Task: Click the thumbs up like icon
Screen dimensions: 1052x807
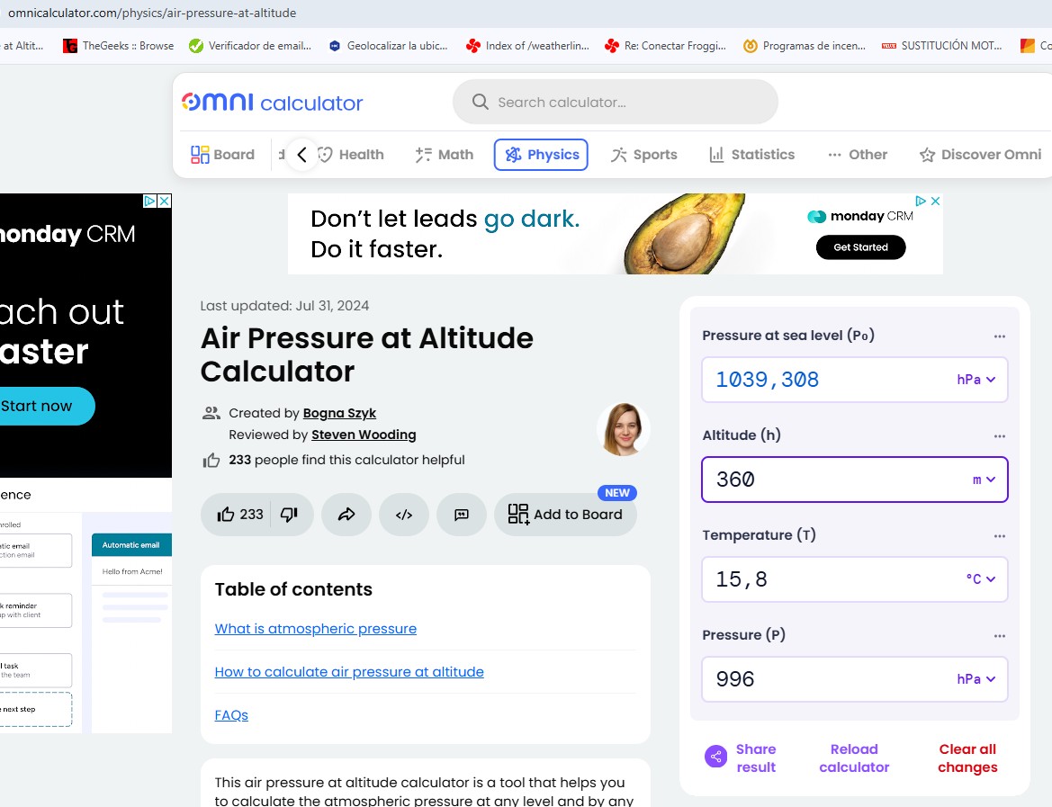Action: 227,515
